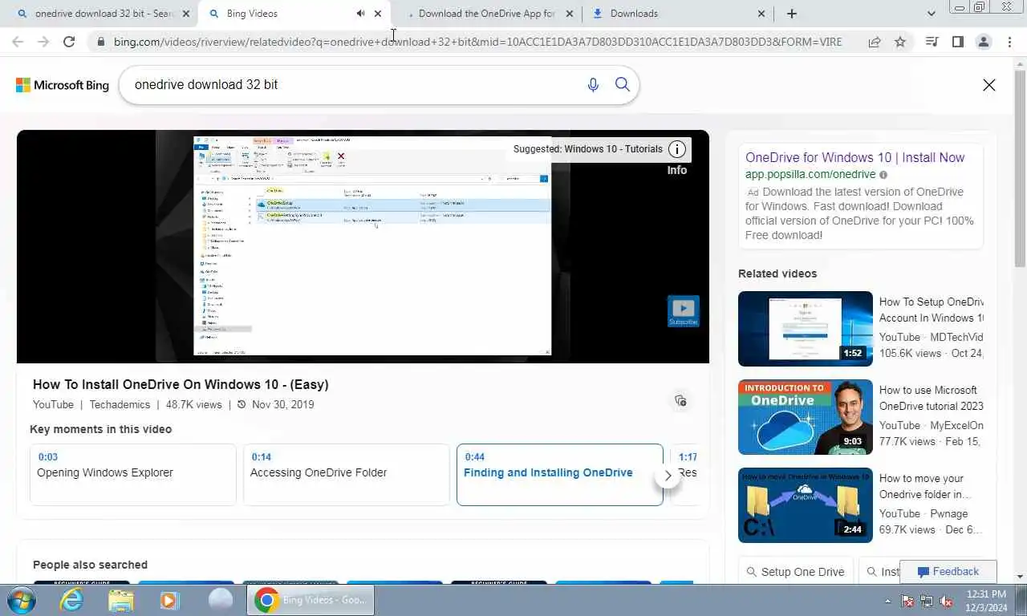Image resolution: width=1027 pixels, height=616 pixels.
Task: Open the How to use Microsoft OneDrive tutorial title
Action: 931,398
